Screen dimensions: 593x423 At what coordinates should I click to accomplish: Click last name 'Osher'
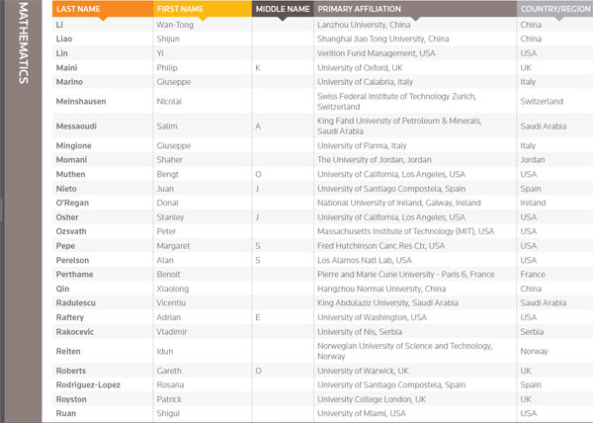pos(67,217)
